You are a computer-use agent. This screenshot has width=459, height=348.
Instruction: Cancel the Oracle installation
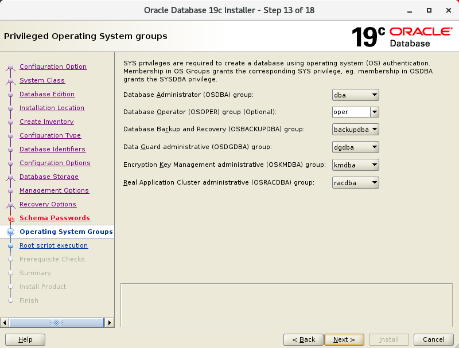point(434,339)
